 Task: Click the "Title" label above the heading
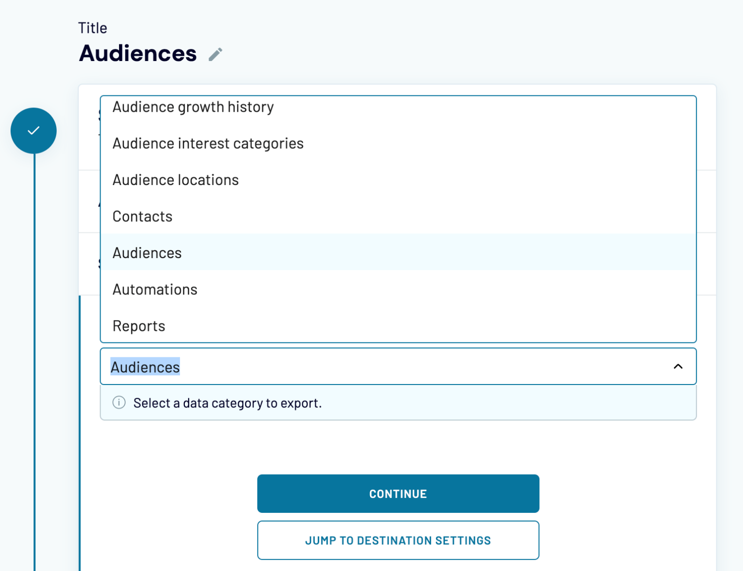92,28
